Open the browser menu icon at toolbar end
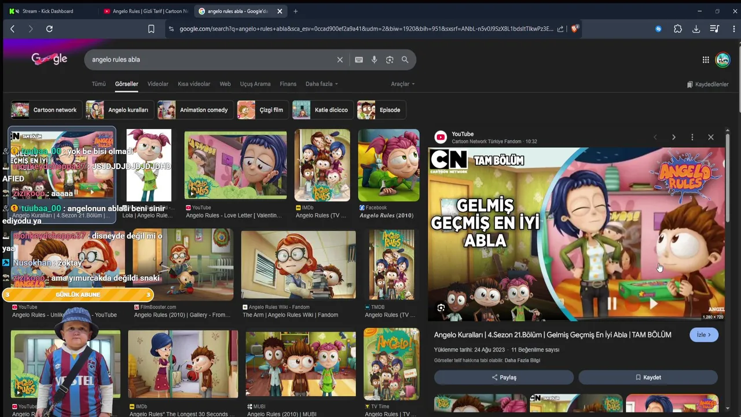Image resolution: width=741 pixels, height=417 pixels. [733, 28]
